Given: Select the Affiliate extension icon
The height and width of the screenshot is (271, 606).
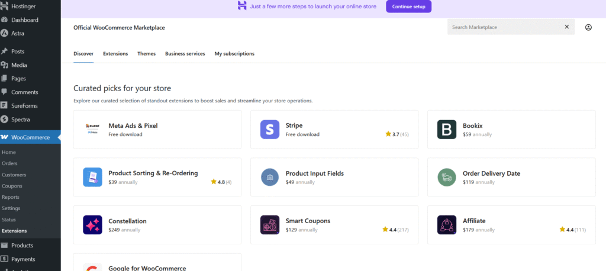Looking at the screenshot, I should coord(447,225).
